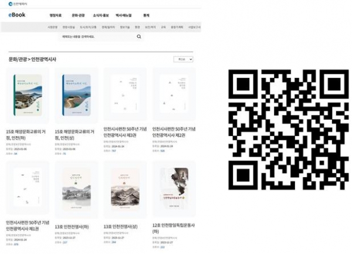Screen dimensions: 352x254
Task: Select the 정보기술 subcategory
Action: pyautogui.click(x=125, y=27)
